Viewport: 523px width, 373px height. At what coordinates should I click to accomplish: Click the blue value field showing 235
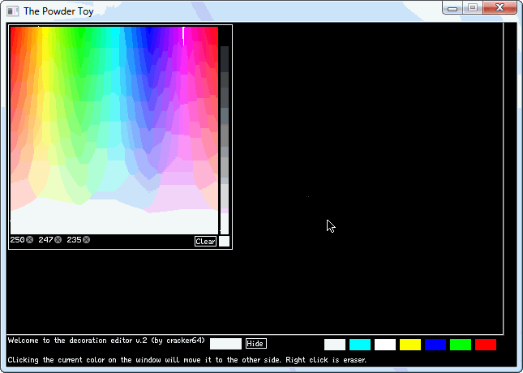click(74, 239)
